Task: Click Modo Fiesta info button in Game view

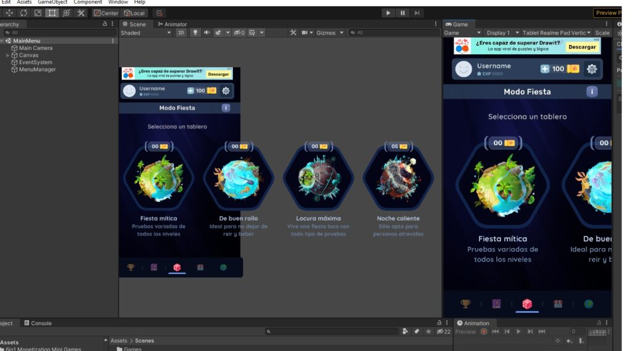Action: tap(592, 91)
